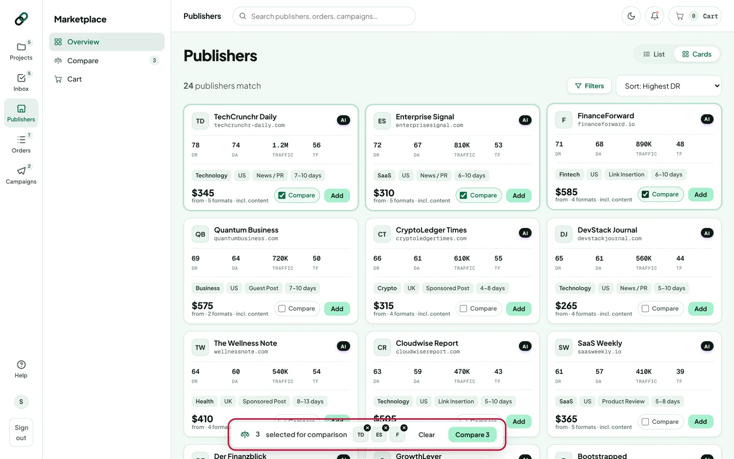Viewport: 734px width, 459px height.
Task: Click the Compare 3 button
Action: tap(472, 435)
